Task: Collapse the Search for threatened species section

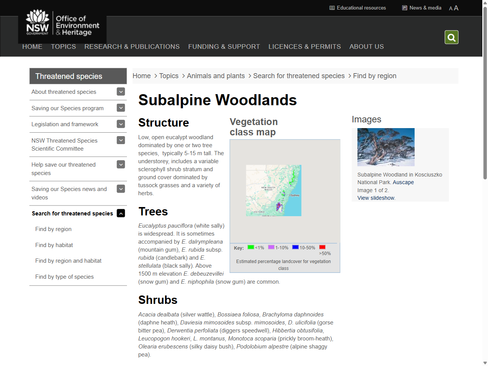Action: pos(120,213)
